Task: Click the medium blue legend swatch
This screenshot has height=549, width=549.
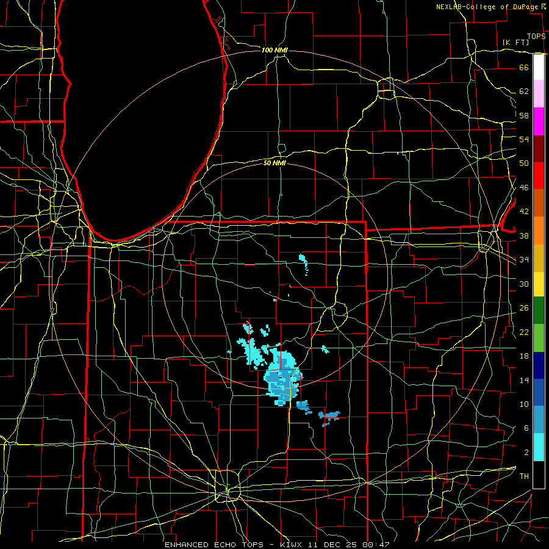Action: pyautogui.click(x=539, y=392)
